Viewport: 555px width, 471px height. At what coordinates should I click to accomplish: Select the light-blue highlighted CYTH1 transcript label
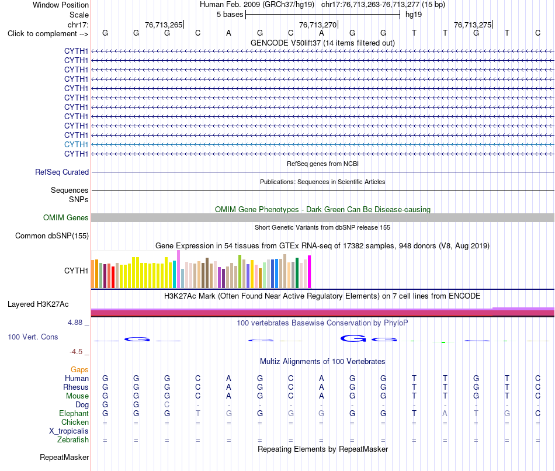pos(76,144)
